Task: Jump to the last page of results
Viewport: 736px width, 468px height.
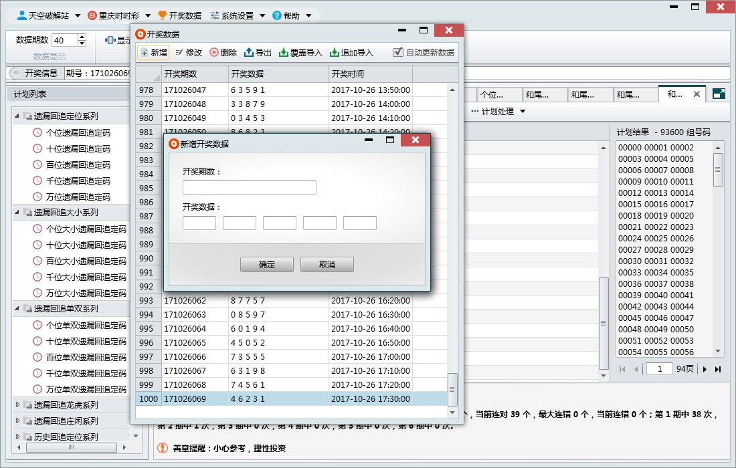Action: [x=718, y=369]
